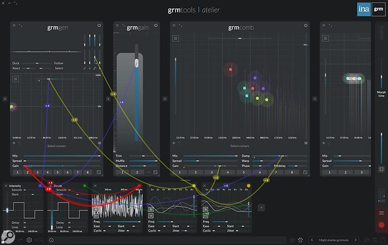Close the Intensity modulator

[6, 186]
